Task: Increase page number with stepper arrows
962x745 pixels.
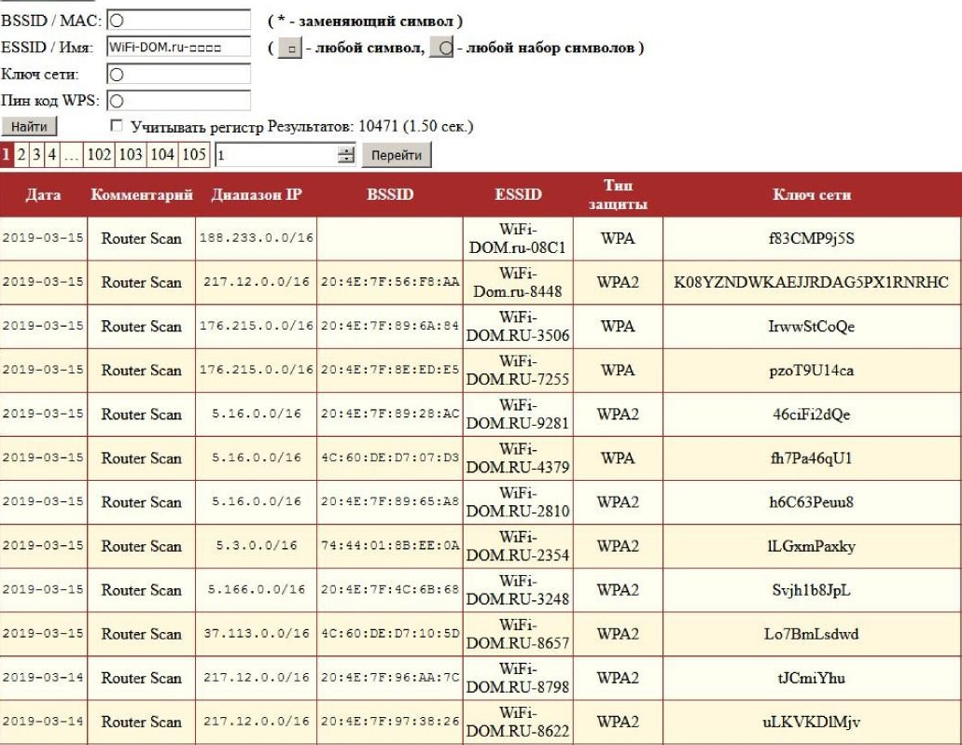Action: point(347,150)
